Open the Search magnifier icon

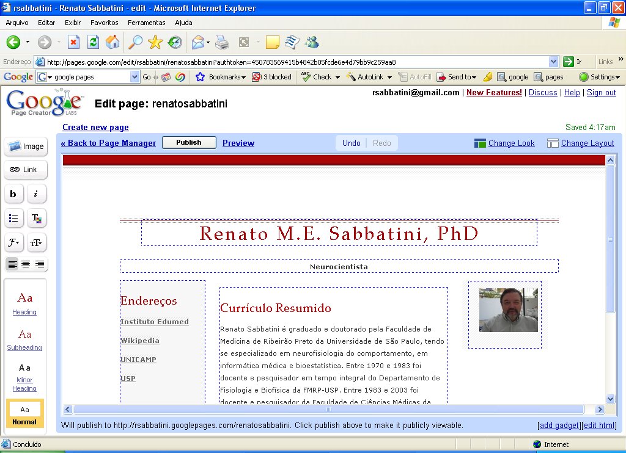coord(135,42)
